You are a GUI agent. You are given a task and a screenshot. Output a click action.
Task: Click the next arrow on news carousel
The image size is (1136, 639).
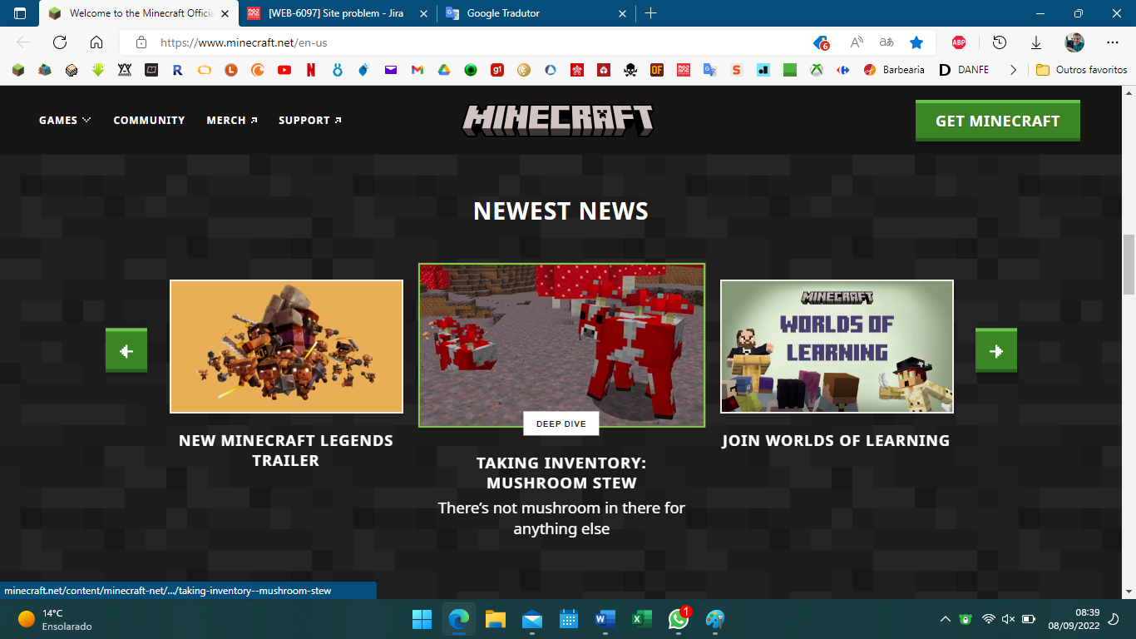click(995, 350)
